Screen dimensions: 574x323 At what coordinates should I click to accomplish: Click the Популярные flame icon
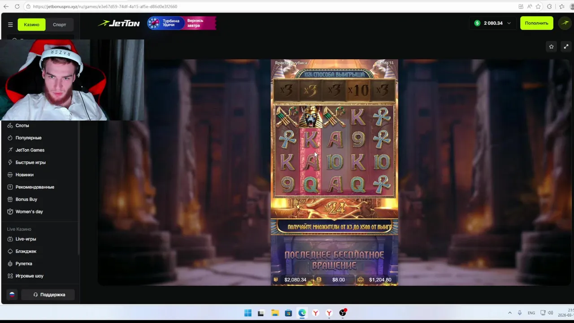10,138
